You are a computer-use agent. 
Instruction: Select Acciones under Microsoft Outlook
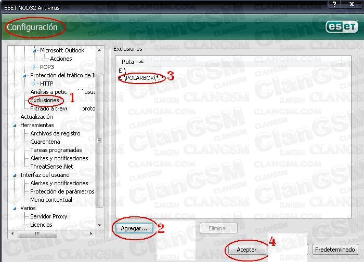click(x=61, y=59)
